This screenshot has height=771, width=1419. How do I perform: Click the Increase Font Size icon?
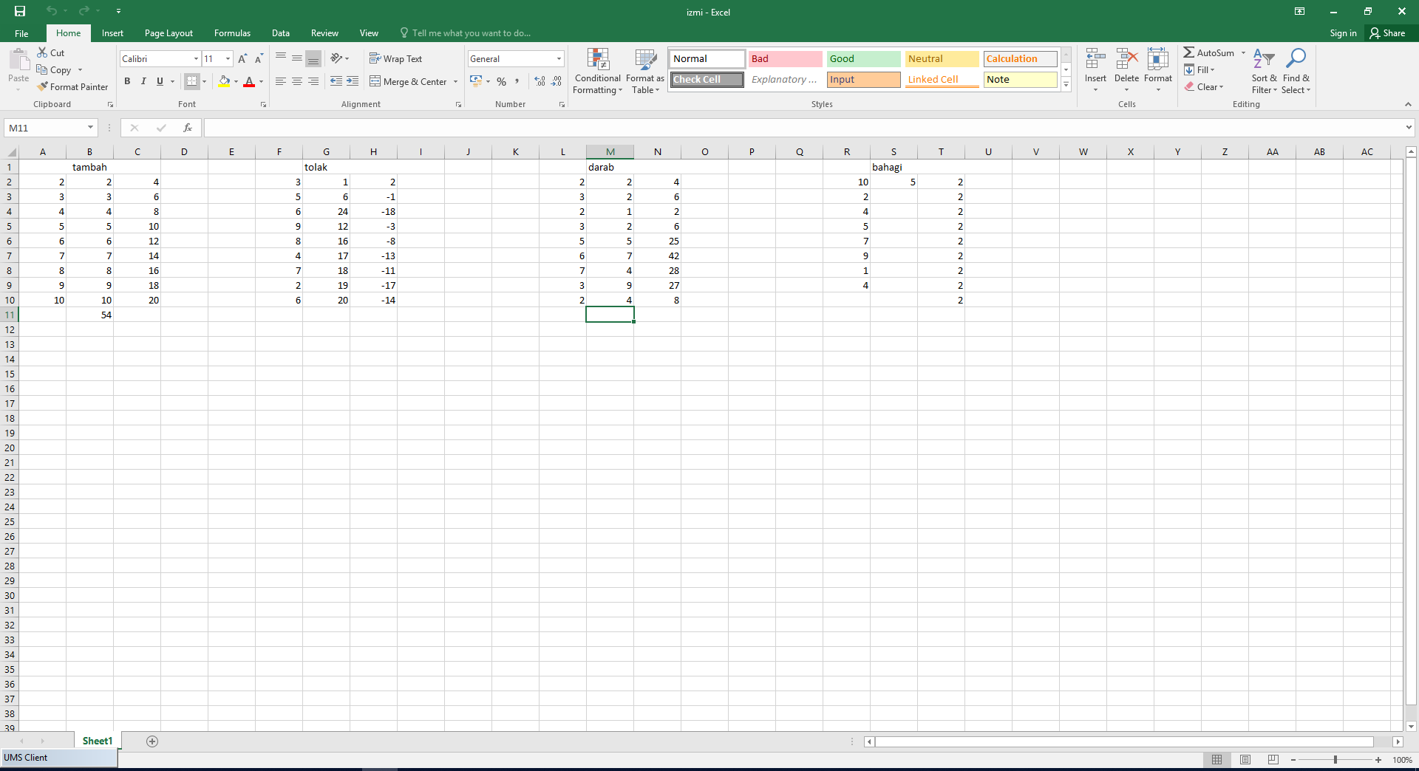(242, 58)
